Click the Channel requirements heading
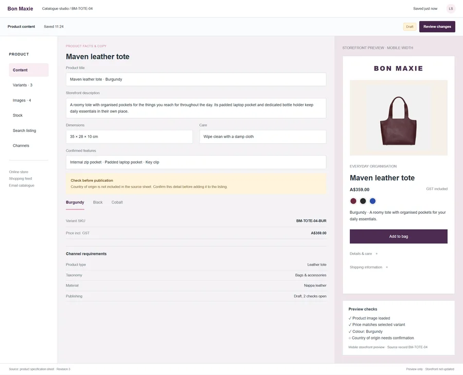The width and height of the screenshot is (463, 375). coord(86,254)
